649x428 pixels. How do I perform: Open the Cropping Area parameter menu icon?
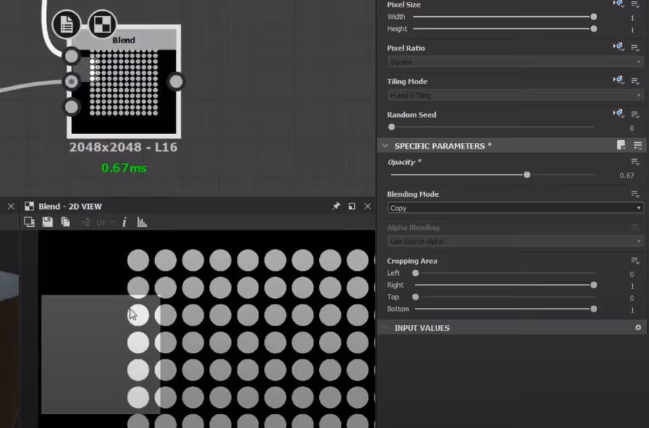636,261
